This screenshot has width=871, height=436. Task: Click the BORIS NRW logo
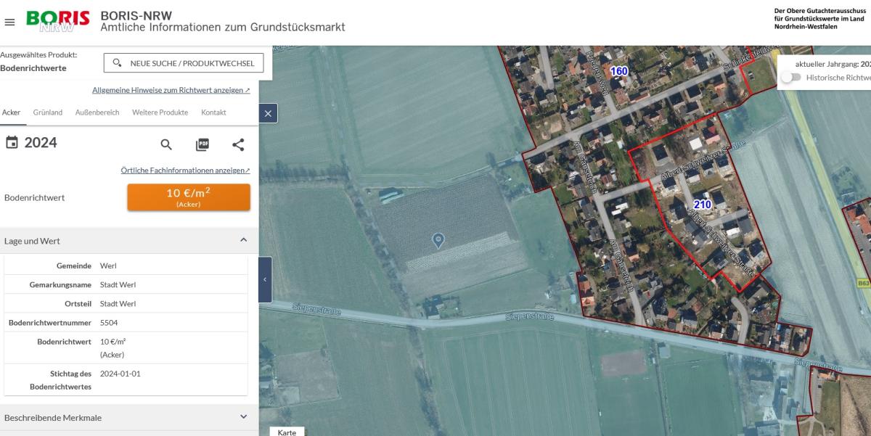pyautogui.click(x=57, y=21)
